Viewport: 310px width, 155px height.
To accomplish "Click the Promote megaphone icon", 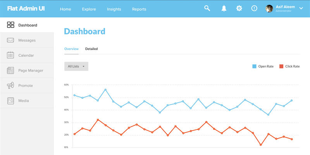I will [x=10, y=85].
